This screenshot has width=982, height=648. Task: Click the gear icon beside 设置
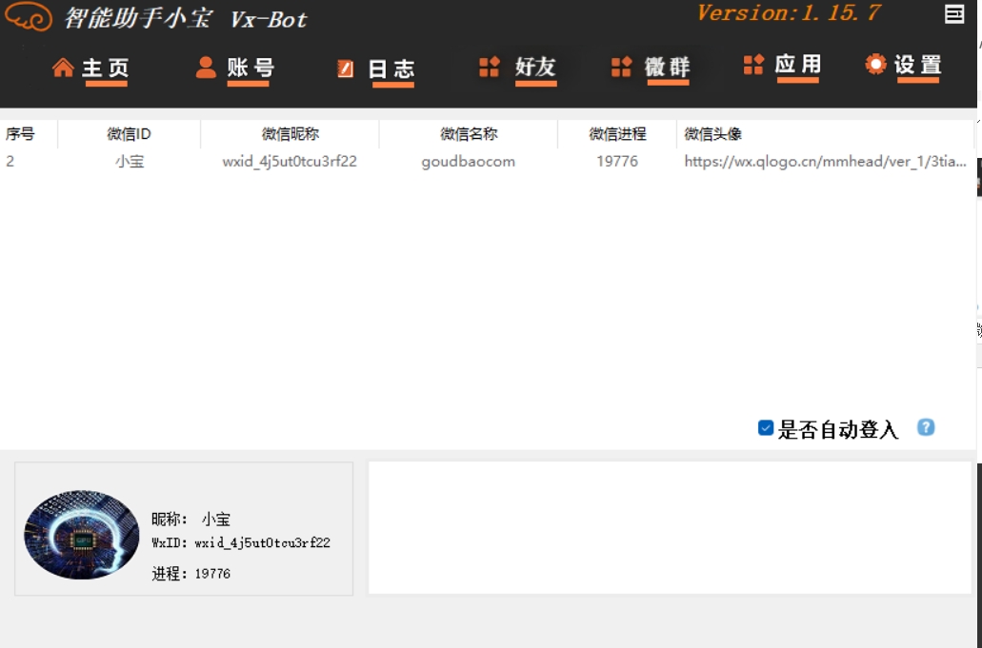875,64
